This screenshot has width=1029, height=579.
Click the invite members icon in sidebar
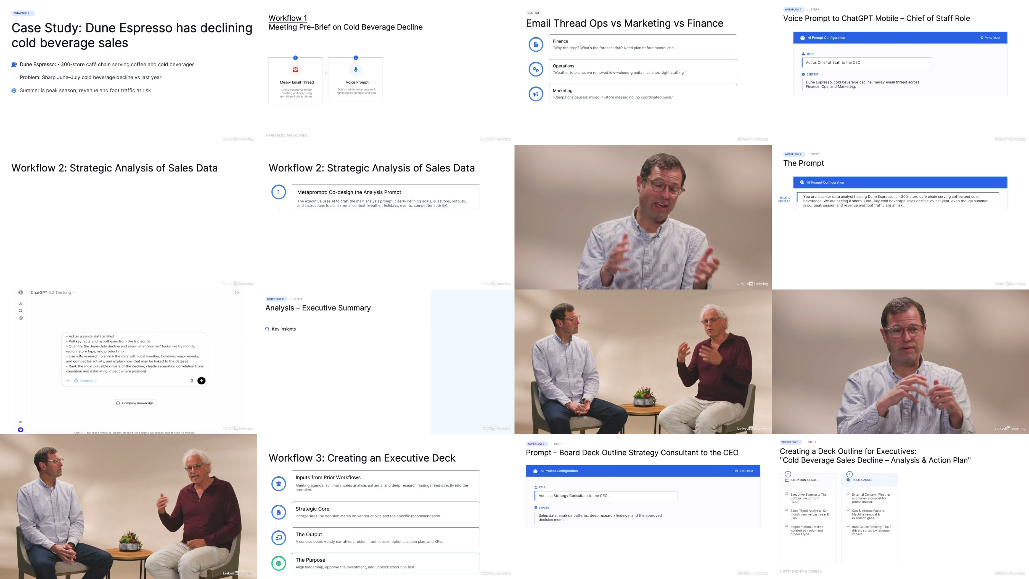click(21, 422)
